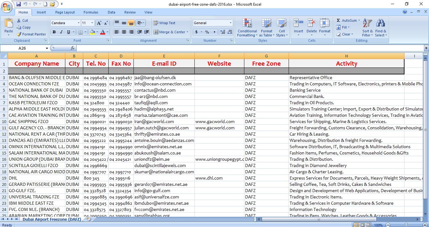Viewport: 429px width, 227px height.
Task: Open the Name Box dropdown
Action: 47,48
